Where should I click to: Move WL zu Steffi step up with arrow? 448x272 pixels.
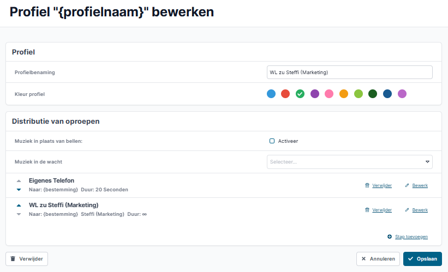tap(19, 205)
